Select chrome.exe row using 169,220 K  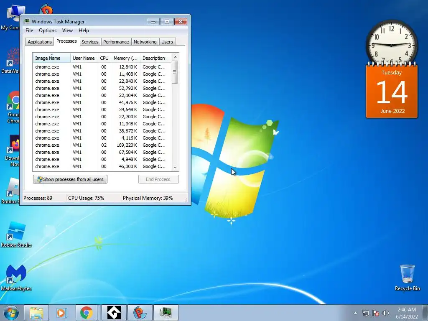(x=102, y=145)
